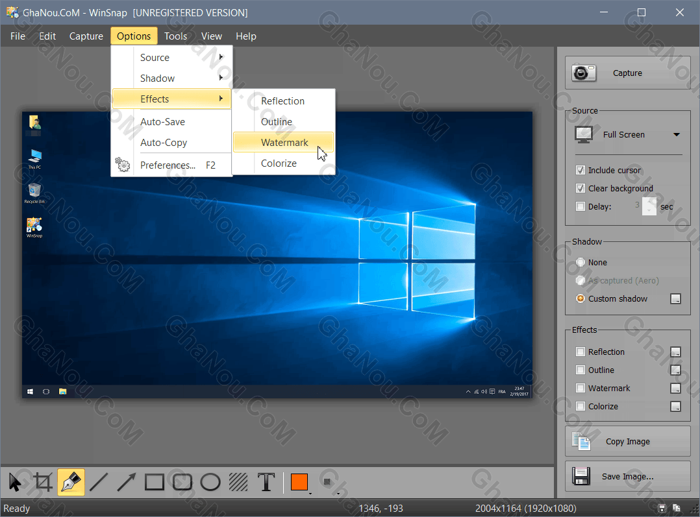Open the Edit menu

47,36
